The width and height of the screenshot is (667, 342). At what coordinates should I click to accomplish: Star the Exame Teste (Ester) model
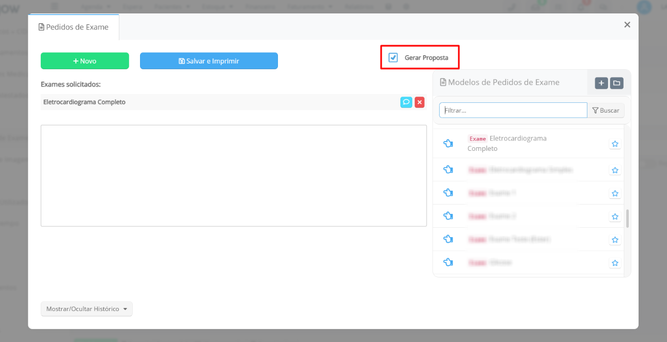[x=615, y=240]
